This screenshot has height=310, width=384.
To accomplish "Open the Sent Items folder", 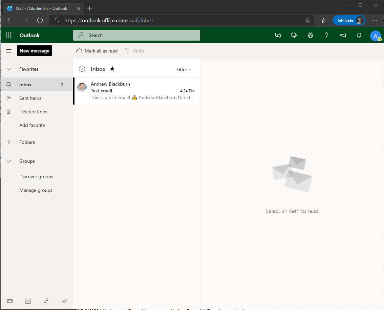I will tap(30, 98).
